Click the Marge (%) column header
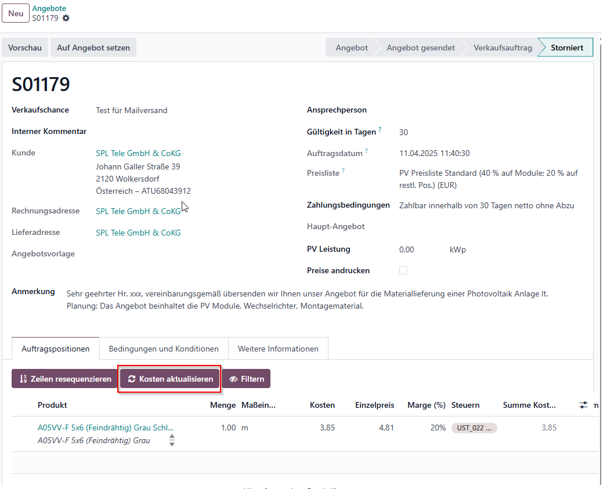The height and width of the screenshot is (489, 607). (x=426, y=405)
